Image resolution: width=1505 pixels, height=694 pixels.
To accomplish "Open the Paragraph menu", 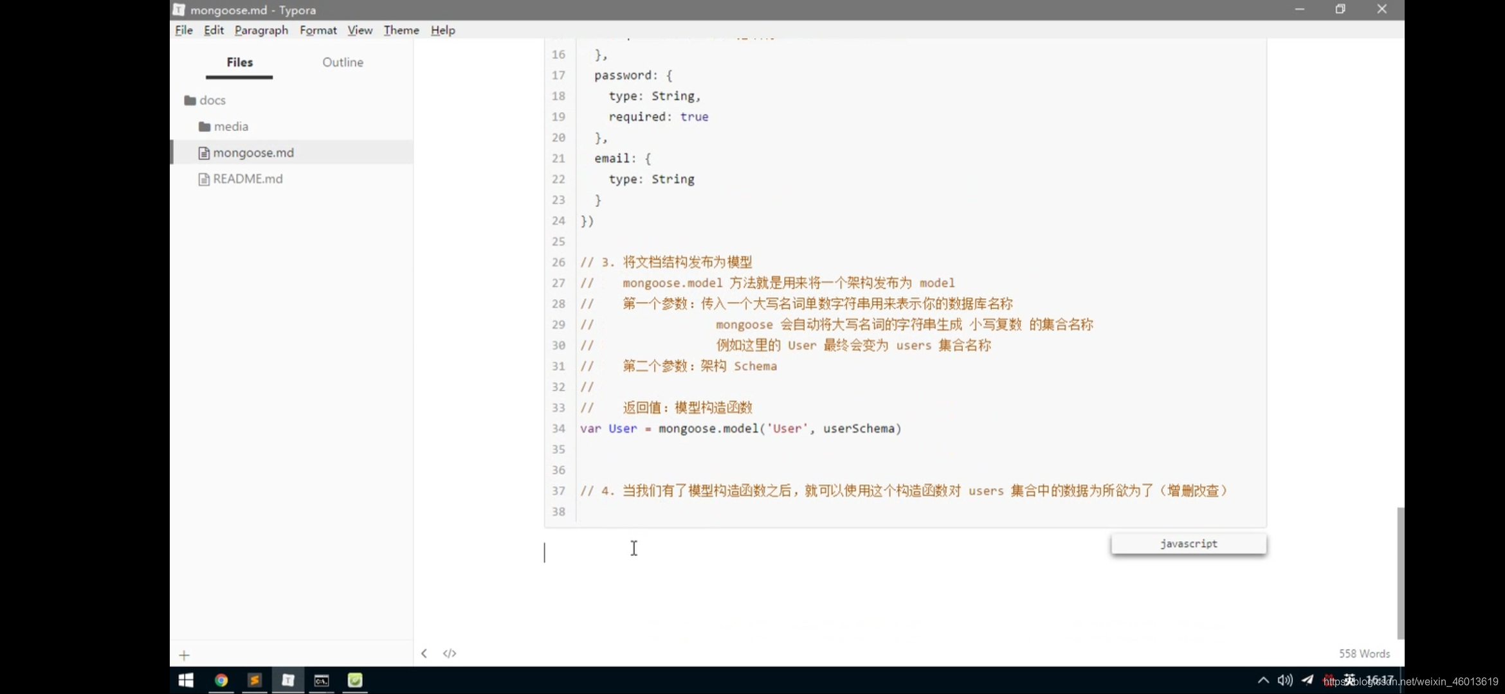I will pyautogui.click(x=261, y=30).
